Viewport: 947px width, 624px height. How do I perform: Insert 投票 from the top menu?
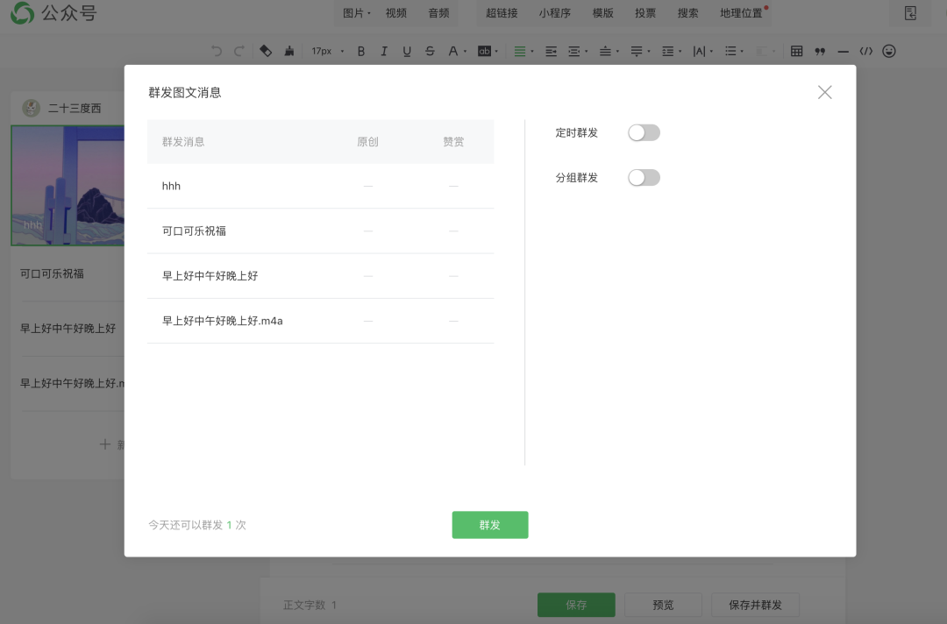click(645, 12)
